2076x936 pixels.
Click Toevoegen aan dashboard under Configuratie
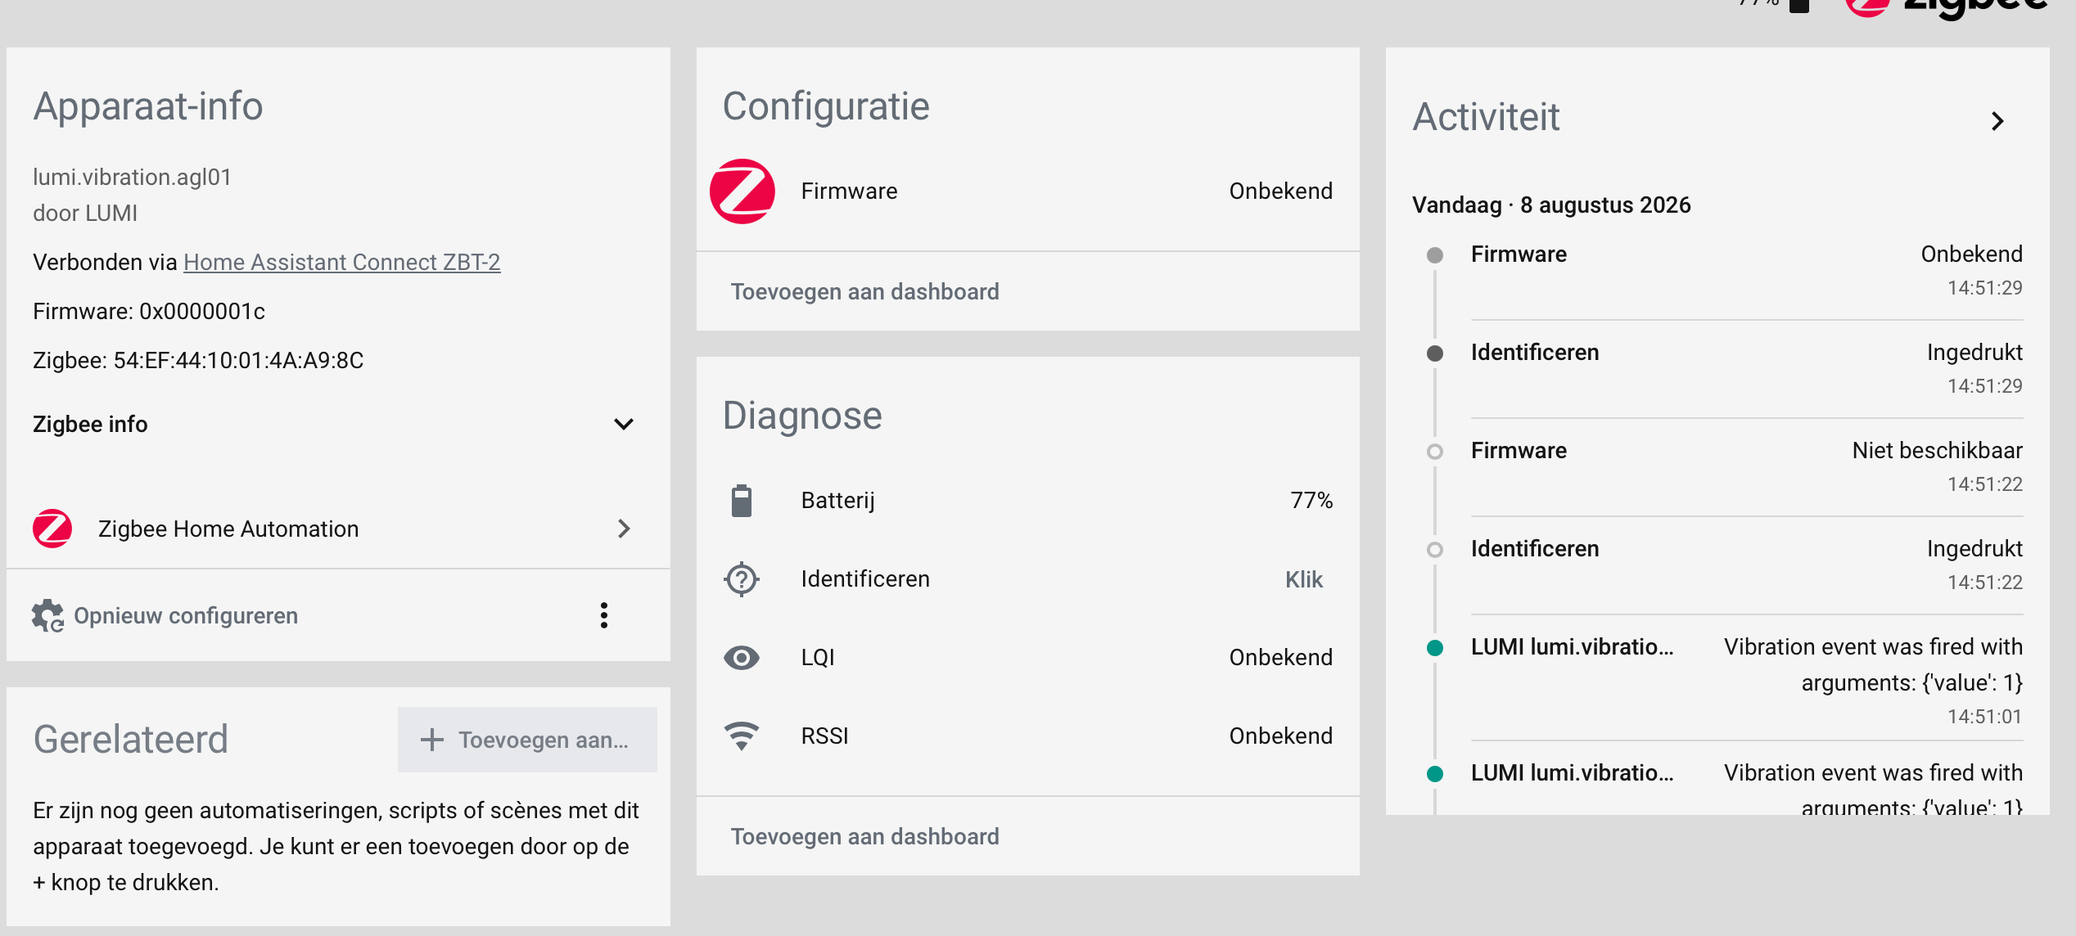coord(864,291)
